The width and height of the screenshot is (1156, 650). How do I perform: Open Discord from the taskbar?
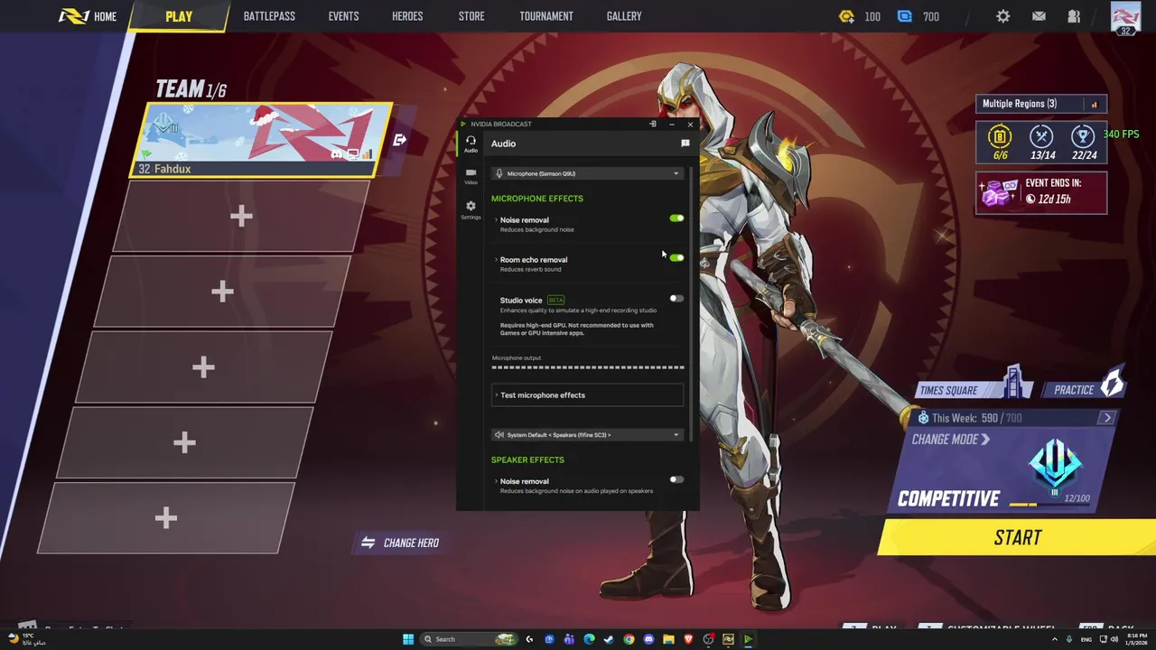pos(648,639)
